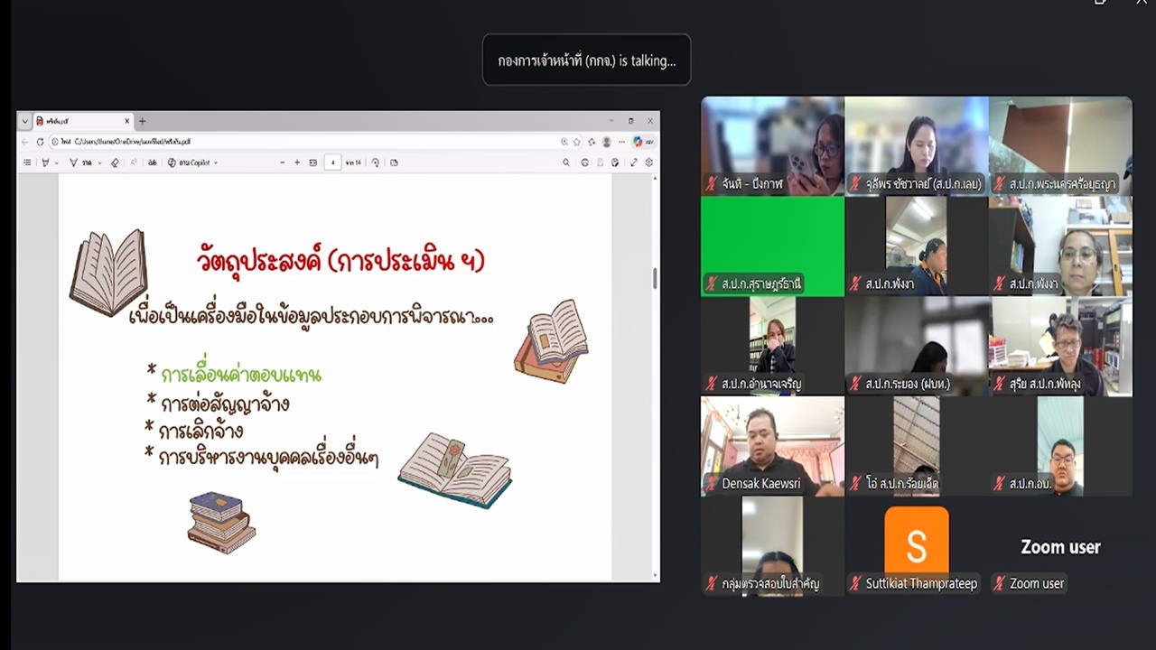Click the PDF page number input field

click(x=331, y=162)
